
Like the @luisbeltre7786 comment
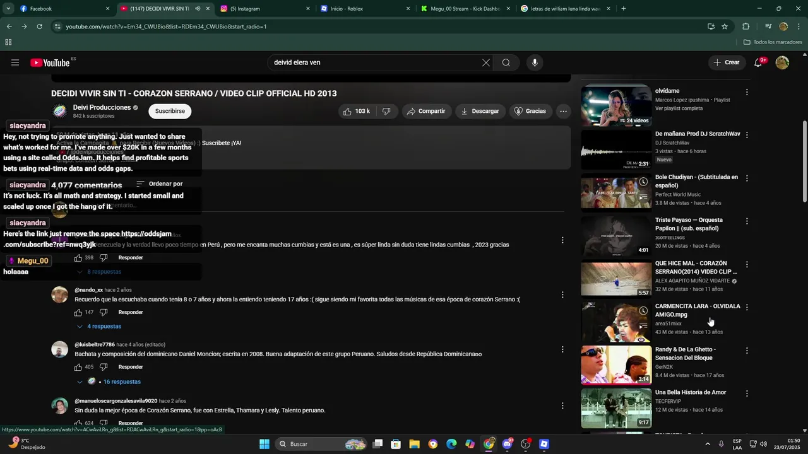pyautogui.click(x=78, y=367)
